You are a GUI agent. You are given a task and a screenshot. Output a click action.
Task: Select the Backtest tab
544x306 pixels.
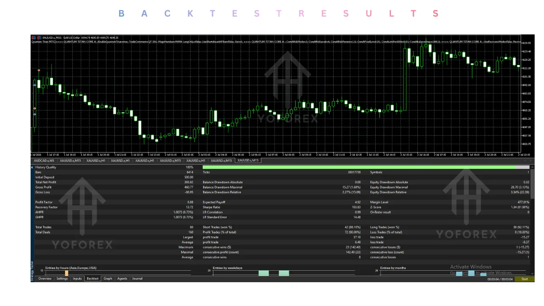pyautogui.click(x=93, y=279)
